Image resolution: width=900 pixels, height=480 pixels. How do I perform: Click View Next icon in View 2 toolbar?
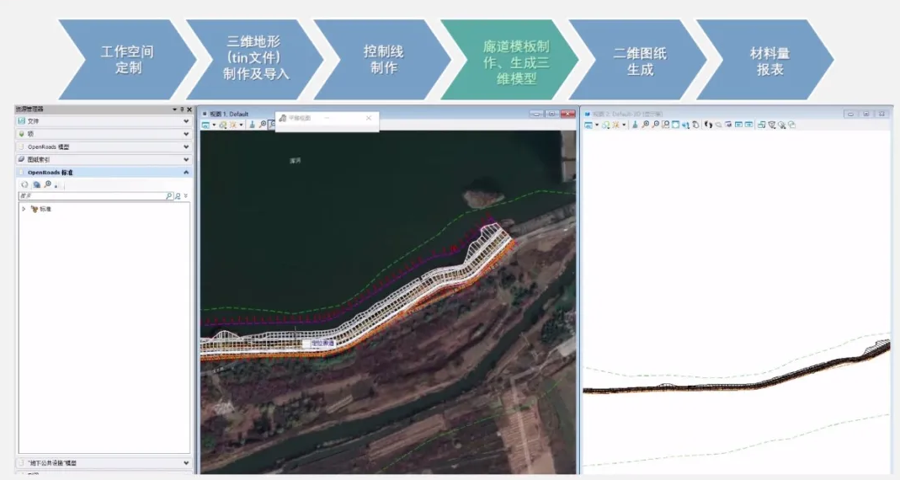coord(748,125)
